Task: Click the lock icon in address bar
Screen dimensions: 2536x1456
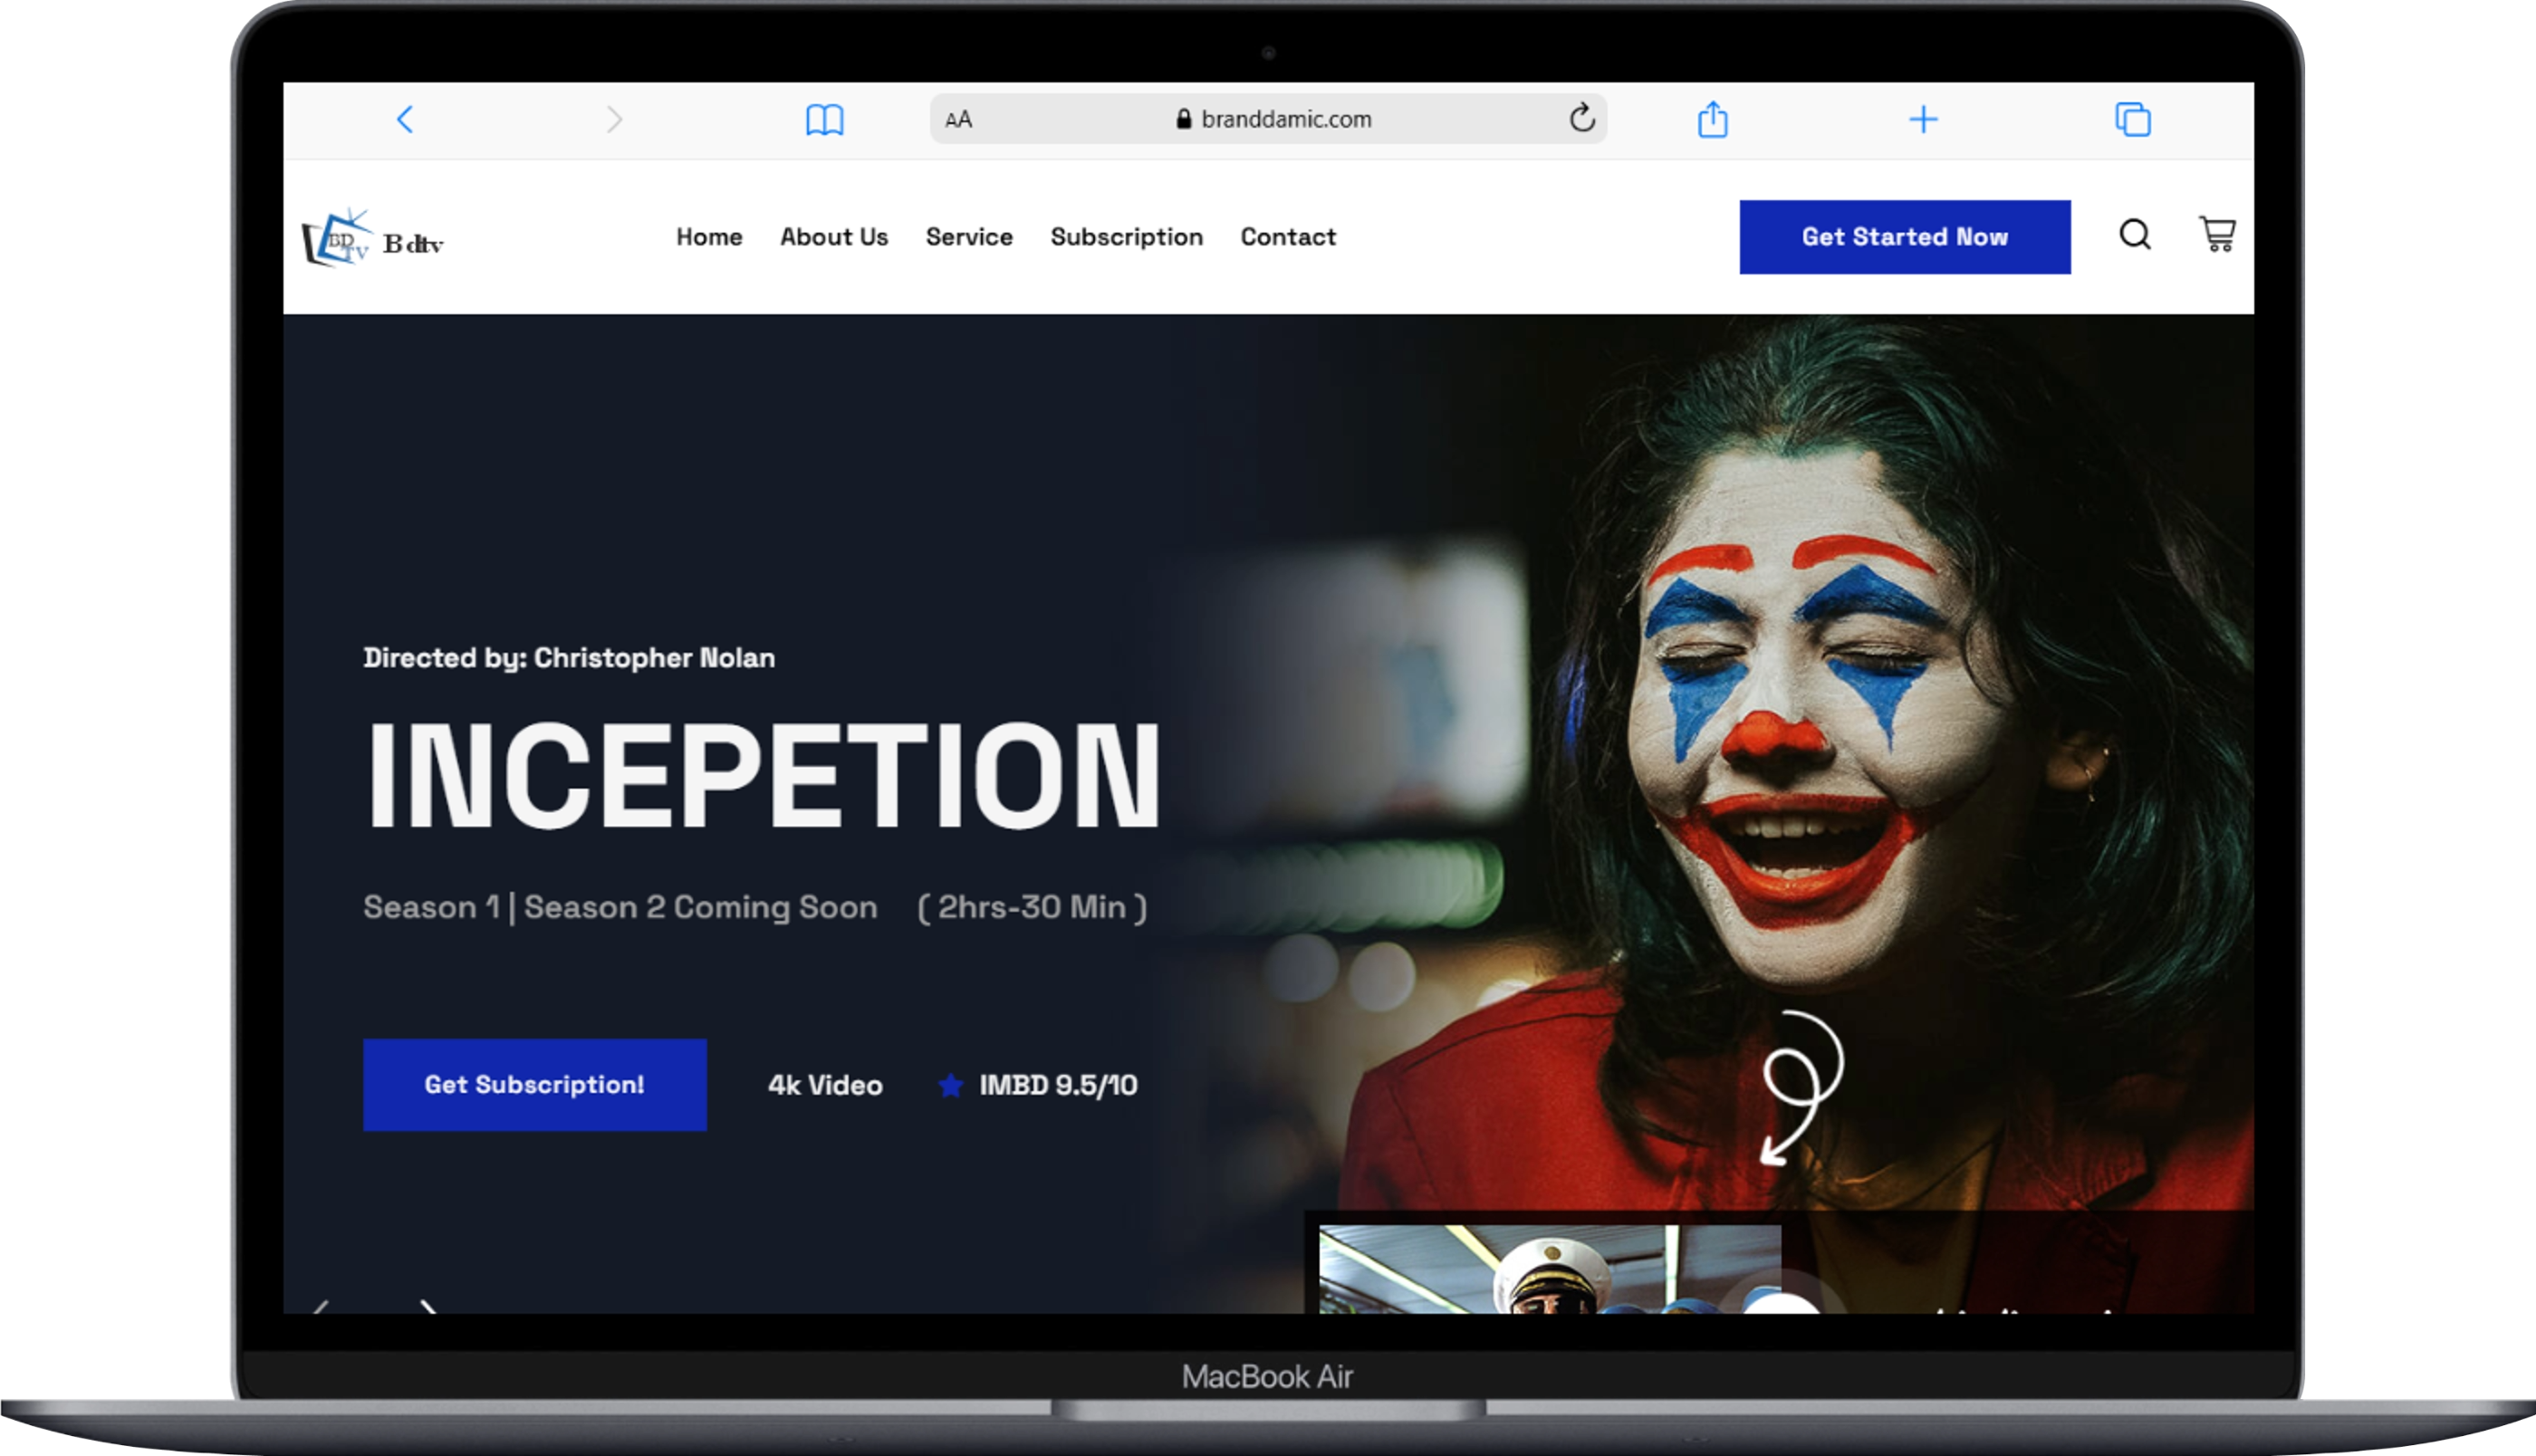Action: [x=1184, y=119]
